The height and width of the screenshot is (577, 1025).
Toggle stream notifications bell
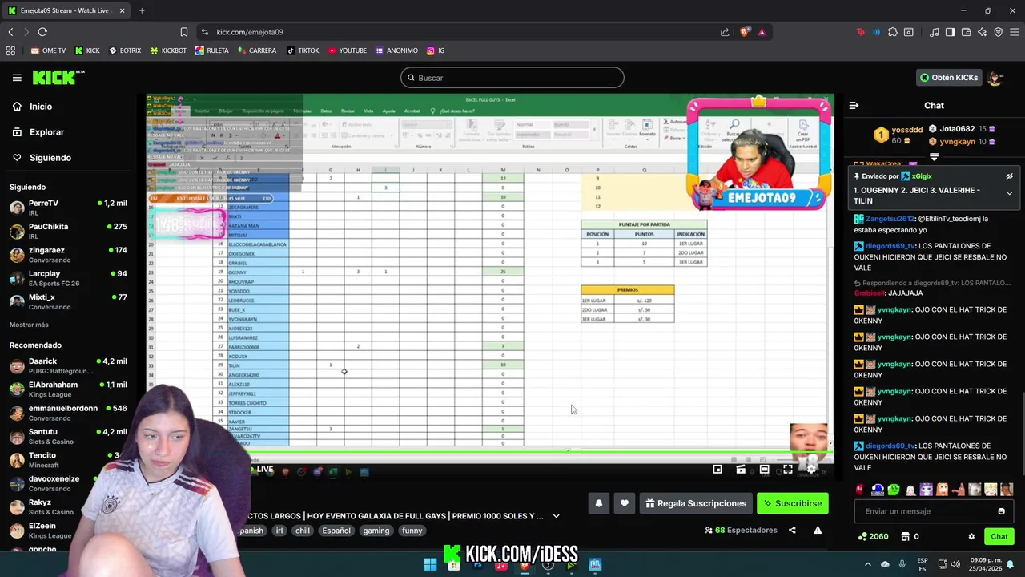[598, 503]
